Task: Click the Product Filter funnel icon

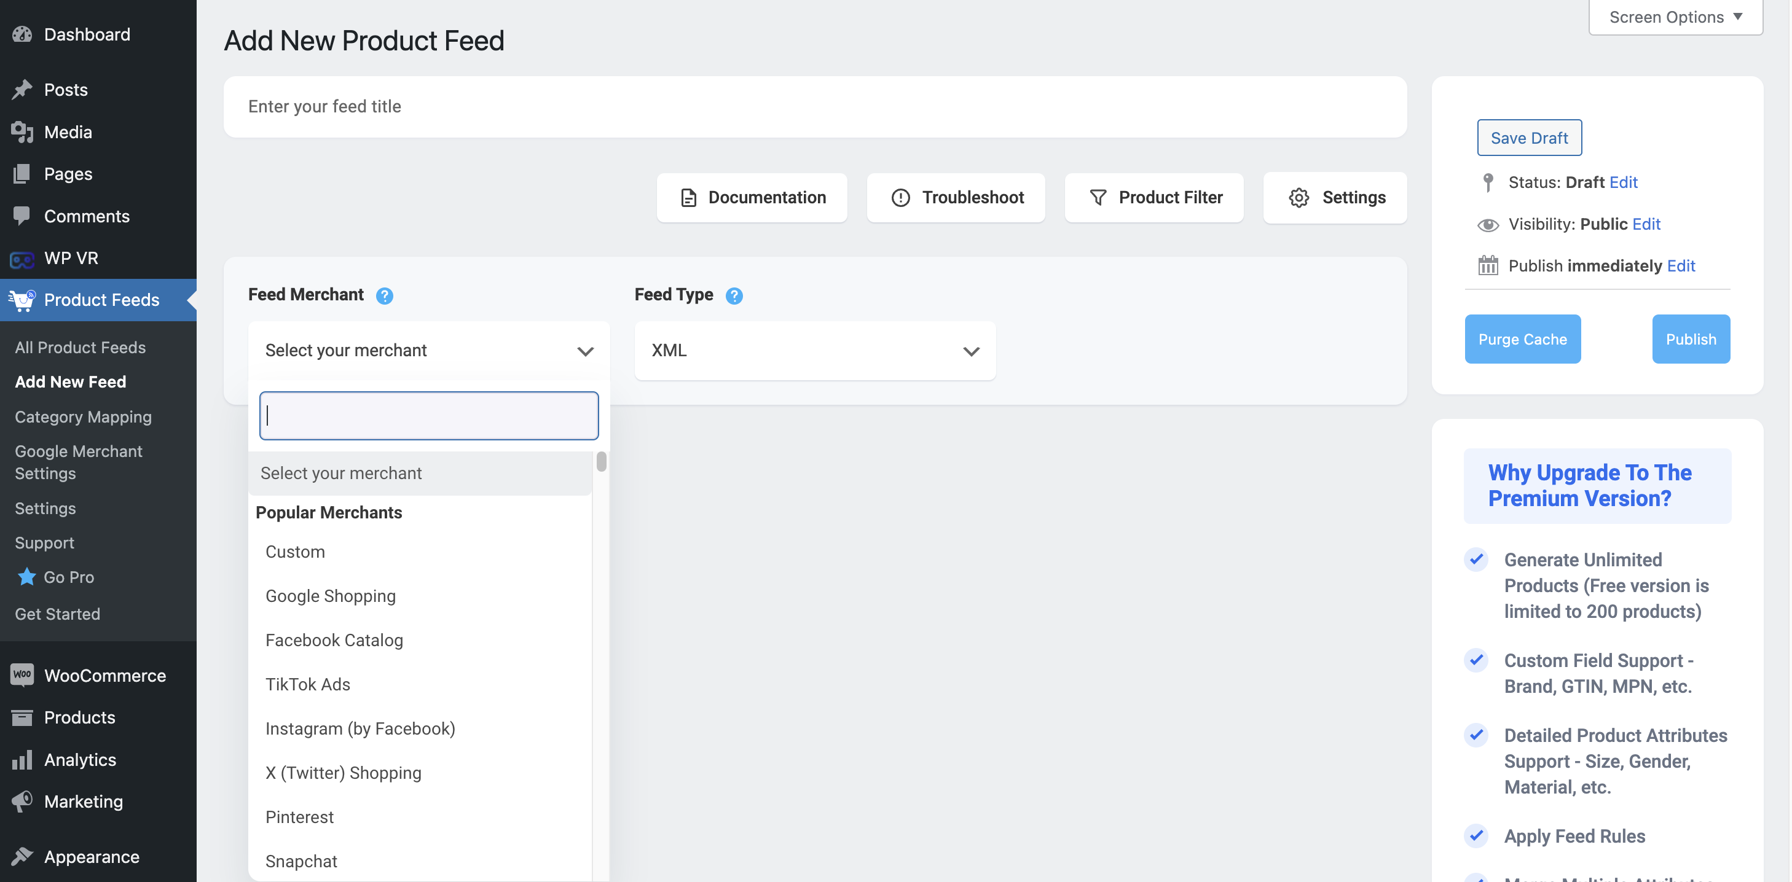Action: [x=1098, y=198]
